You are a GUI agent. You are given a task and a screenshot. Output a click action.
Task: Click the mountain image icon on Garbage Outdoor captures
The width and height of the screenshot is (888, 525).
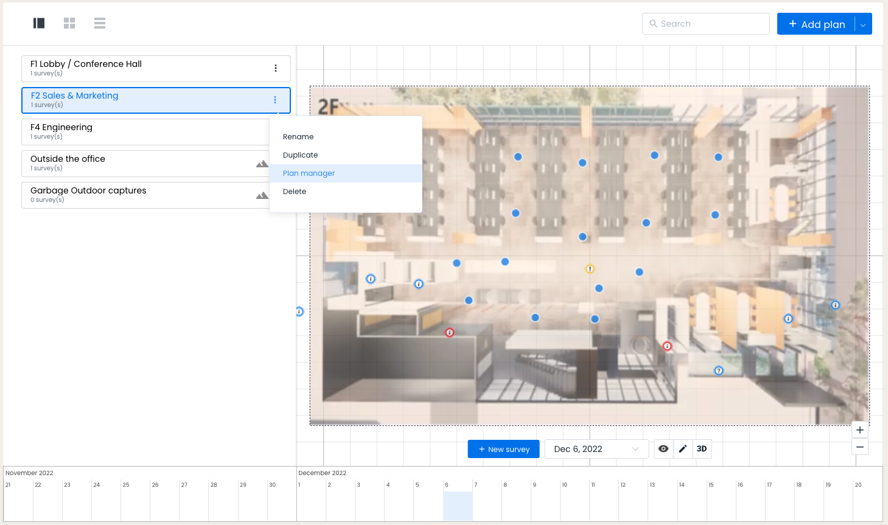coord(262,195)
